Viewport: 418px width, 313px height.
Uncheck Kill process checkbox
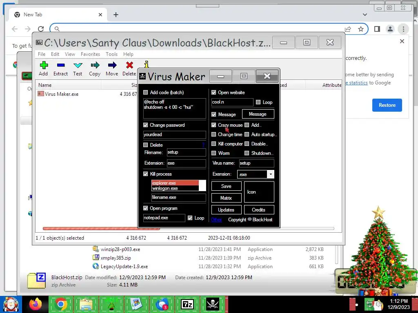coord(146,174)
